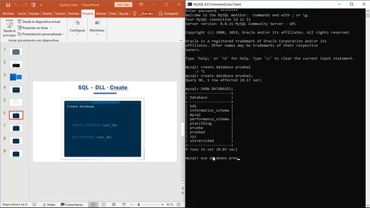Switch to Slide Sorter view icon
This screenshot has height=208, width=370.
[103, 205]
